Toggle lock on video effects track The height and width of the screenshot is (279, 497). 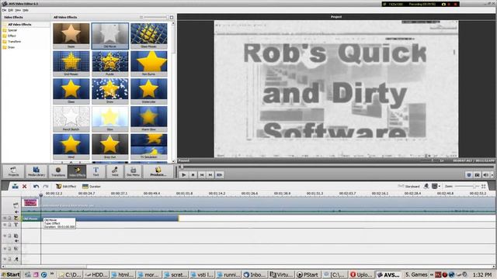[x=9, y=219]
